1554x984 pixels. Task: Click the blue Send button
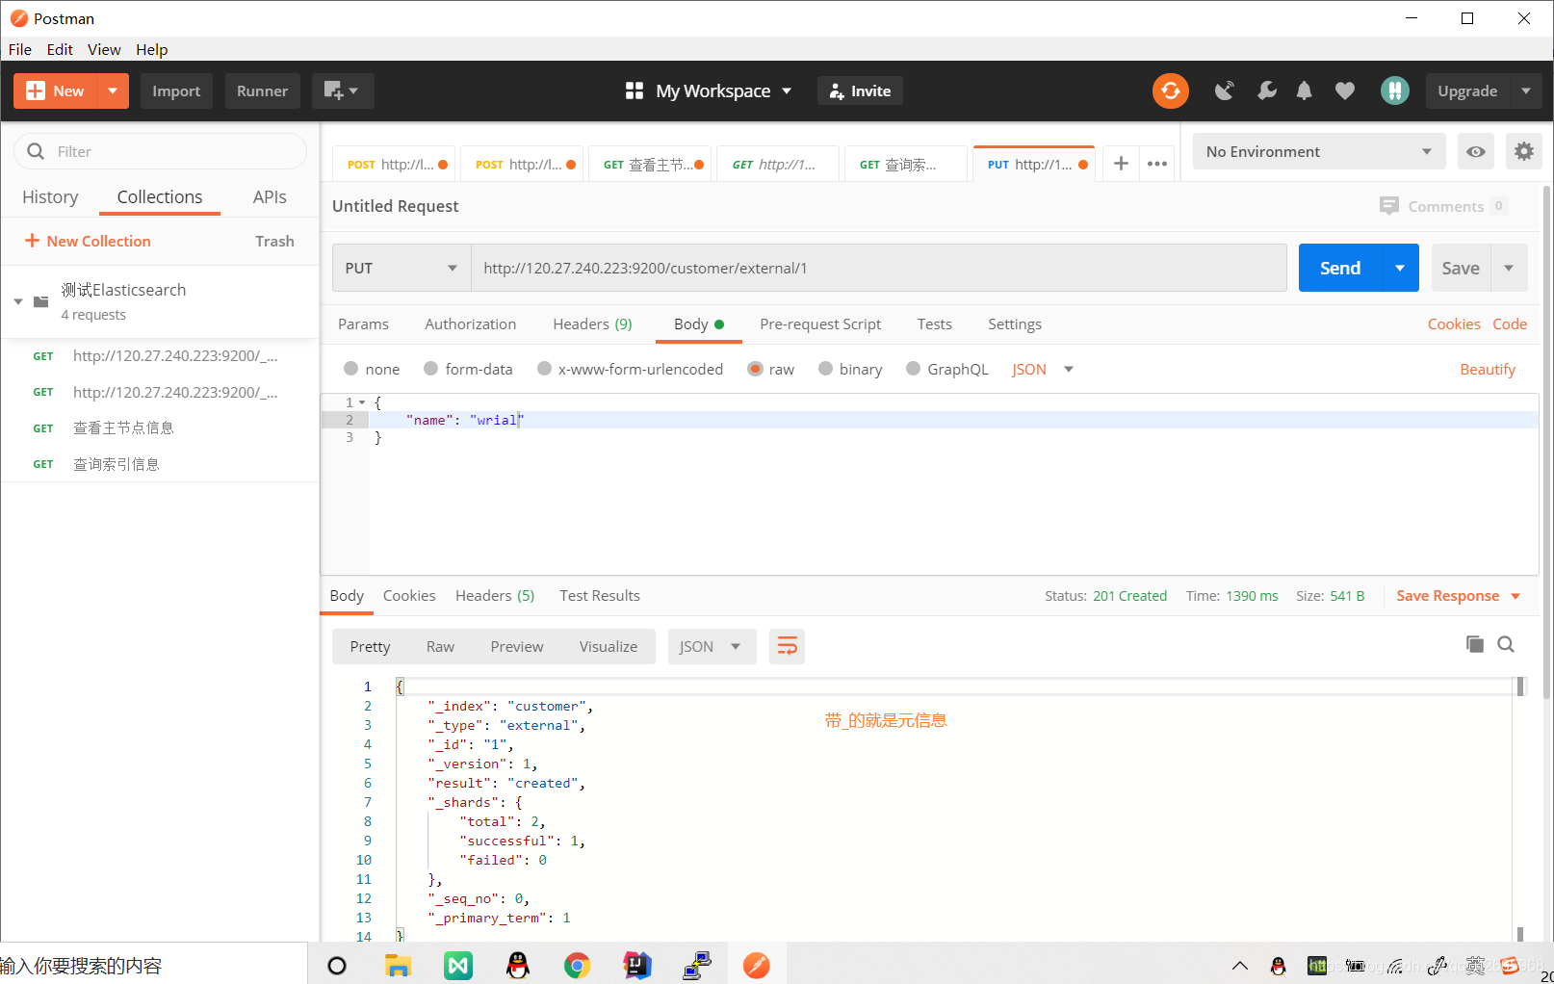pos(1340,268)
